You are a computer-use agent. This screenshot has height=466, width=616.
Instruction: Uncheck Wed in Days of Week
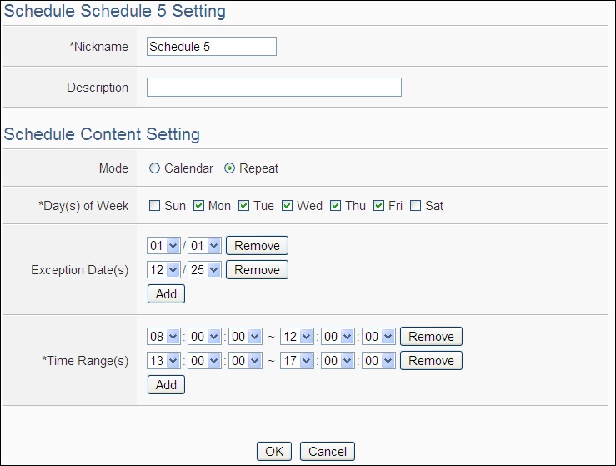[287, 206]
